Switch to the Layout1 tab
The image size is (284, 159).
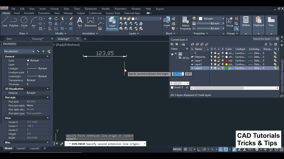(x=21, y=148)
